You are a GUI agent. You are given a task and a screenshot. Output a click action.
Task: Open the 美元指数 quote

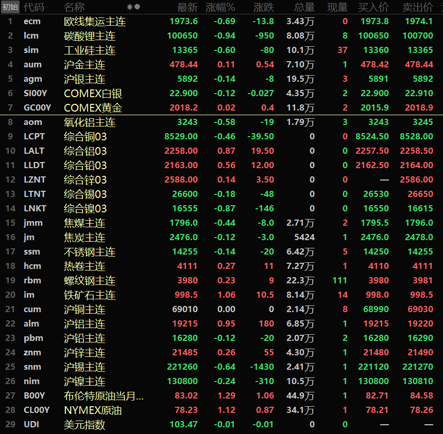[x=84, y=425]
